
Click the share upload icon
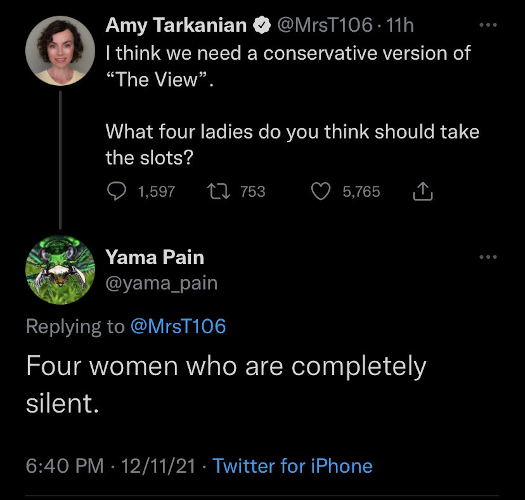[x=423, y=191]
